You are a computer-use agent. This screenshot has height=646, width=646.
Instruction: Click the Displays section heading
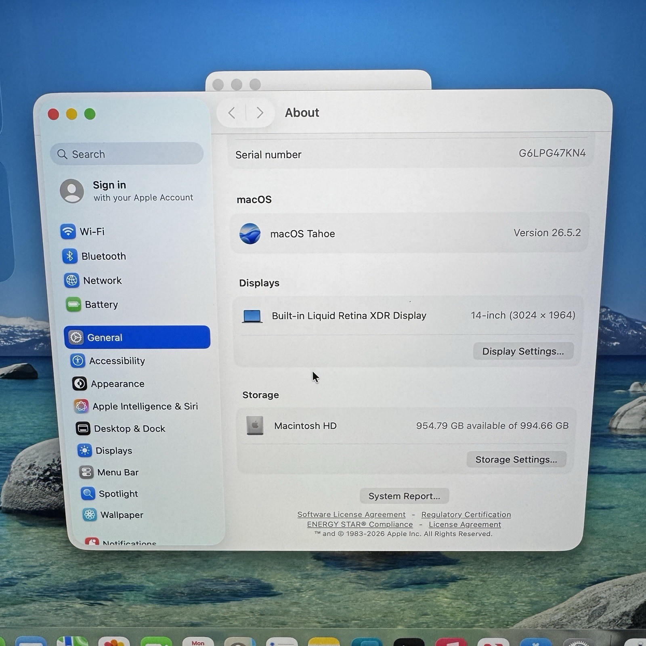coord(259,283)
